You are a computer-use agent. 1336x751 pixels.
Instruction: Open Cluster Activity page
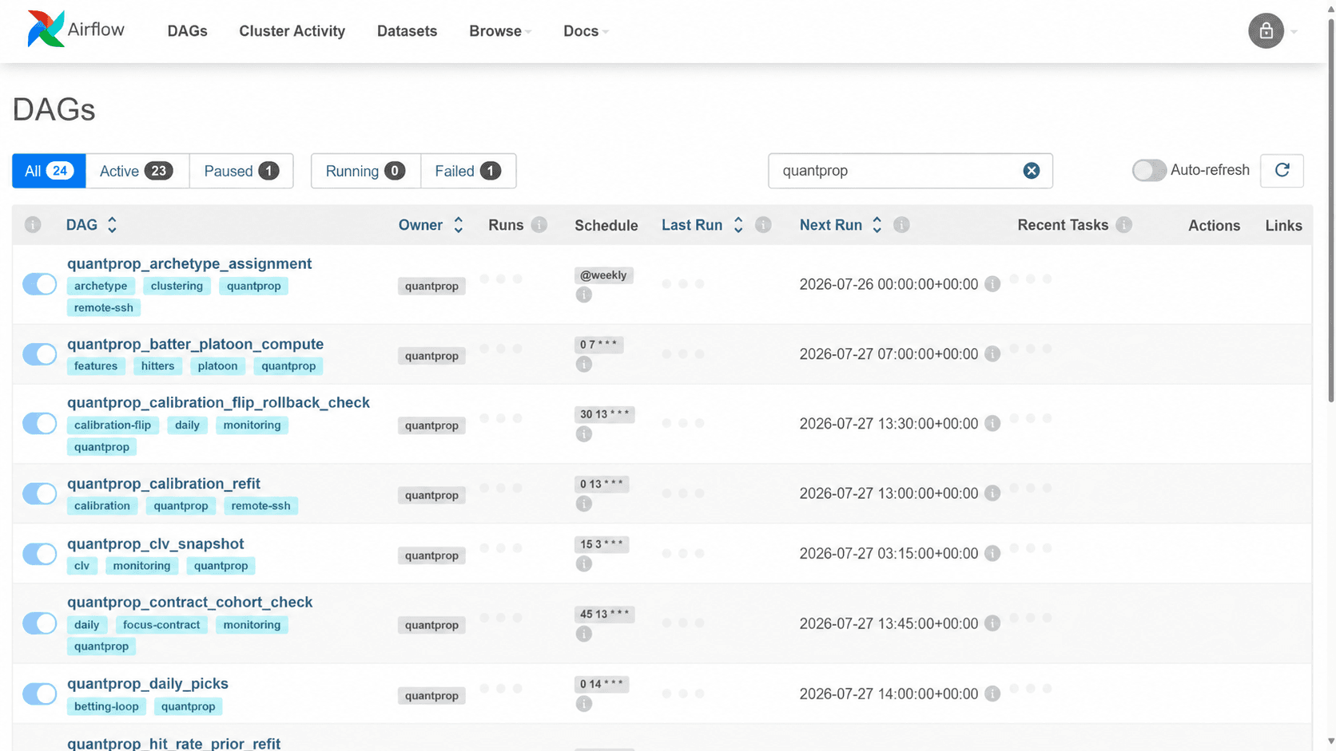(292, 31)
